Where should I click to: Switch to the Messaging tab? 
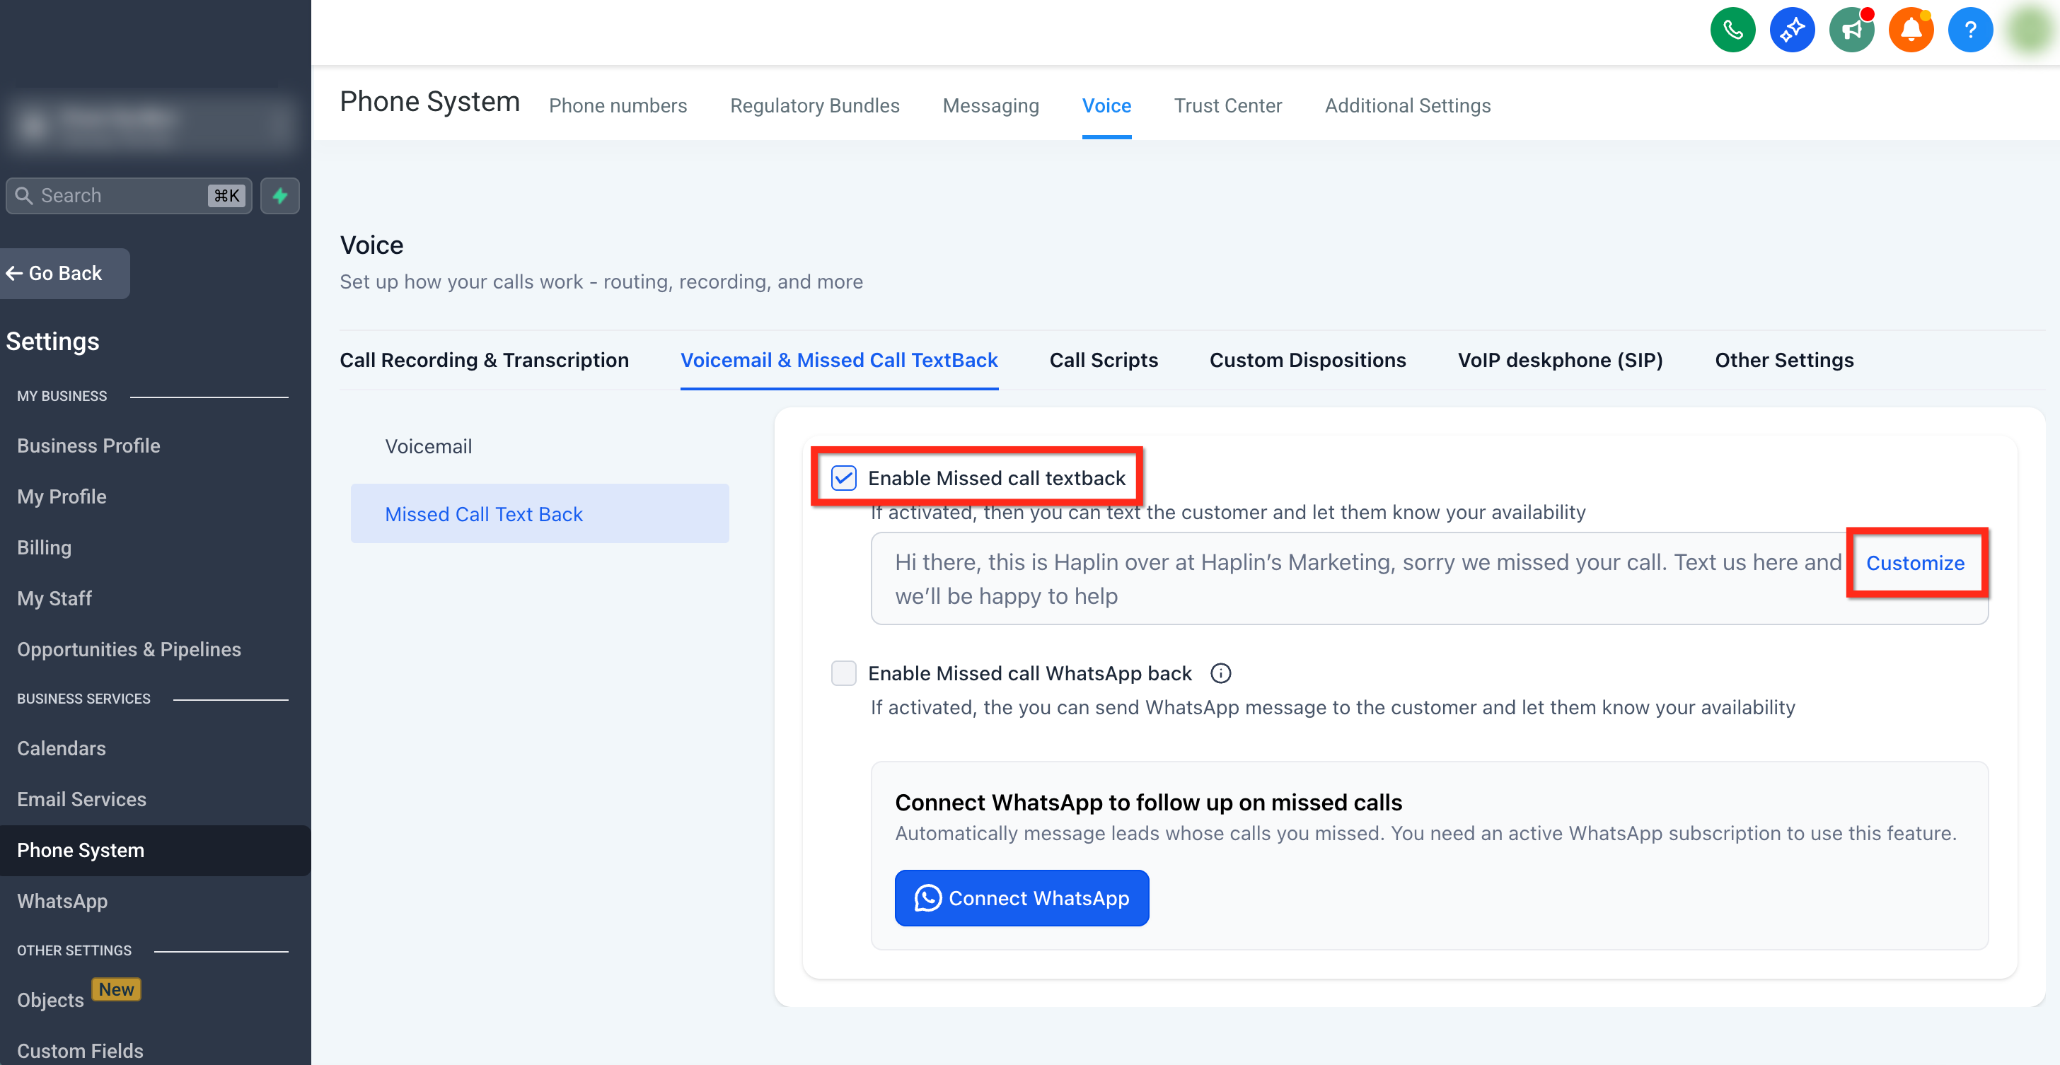tap(990, 105)
